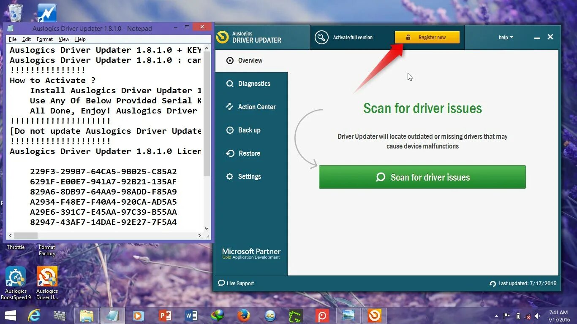Open the Windows Start button

point(11,315)
